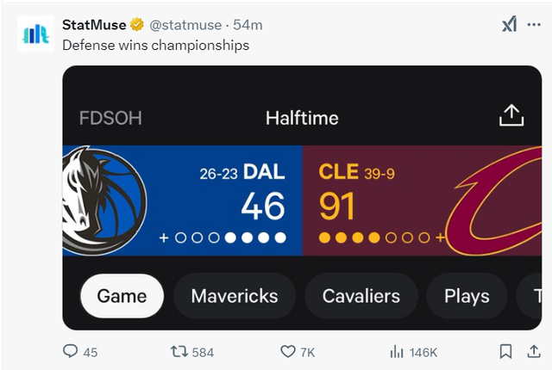This screenshot has width=552, height=370.
Task: Repost the tweet with the retweet icon
Action: pyautogui.click(x=179, y=351)
